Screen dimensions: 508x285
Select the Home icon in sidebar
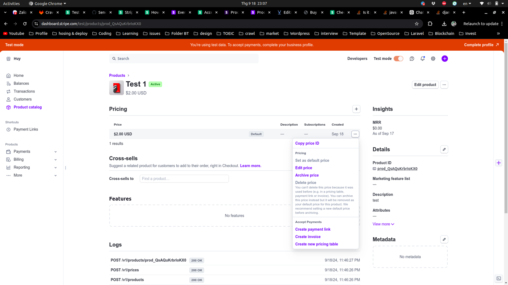point(8,75)
